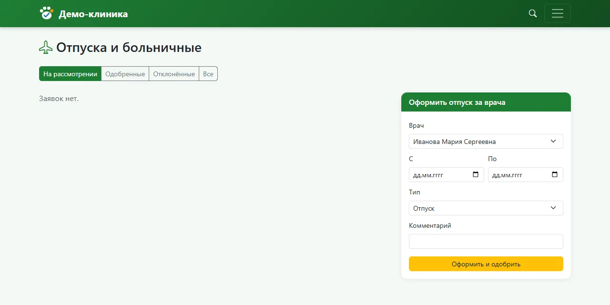Click the paw logo icon in header

tap(46, 13)
